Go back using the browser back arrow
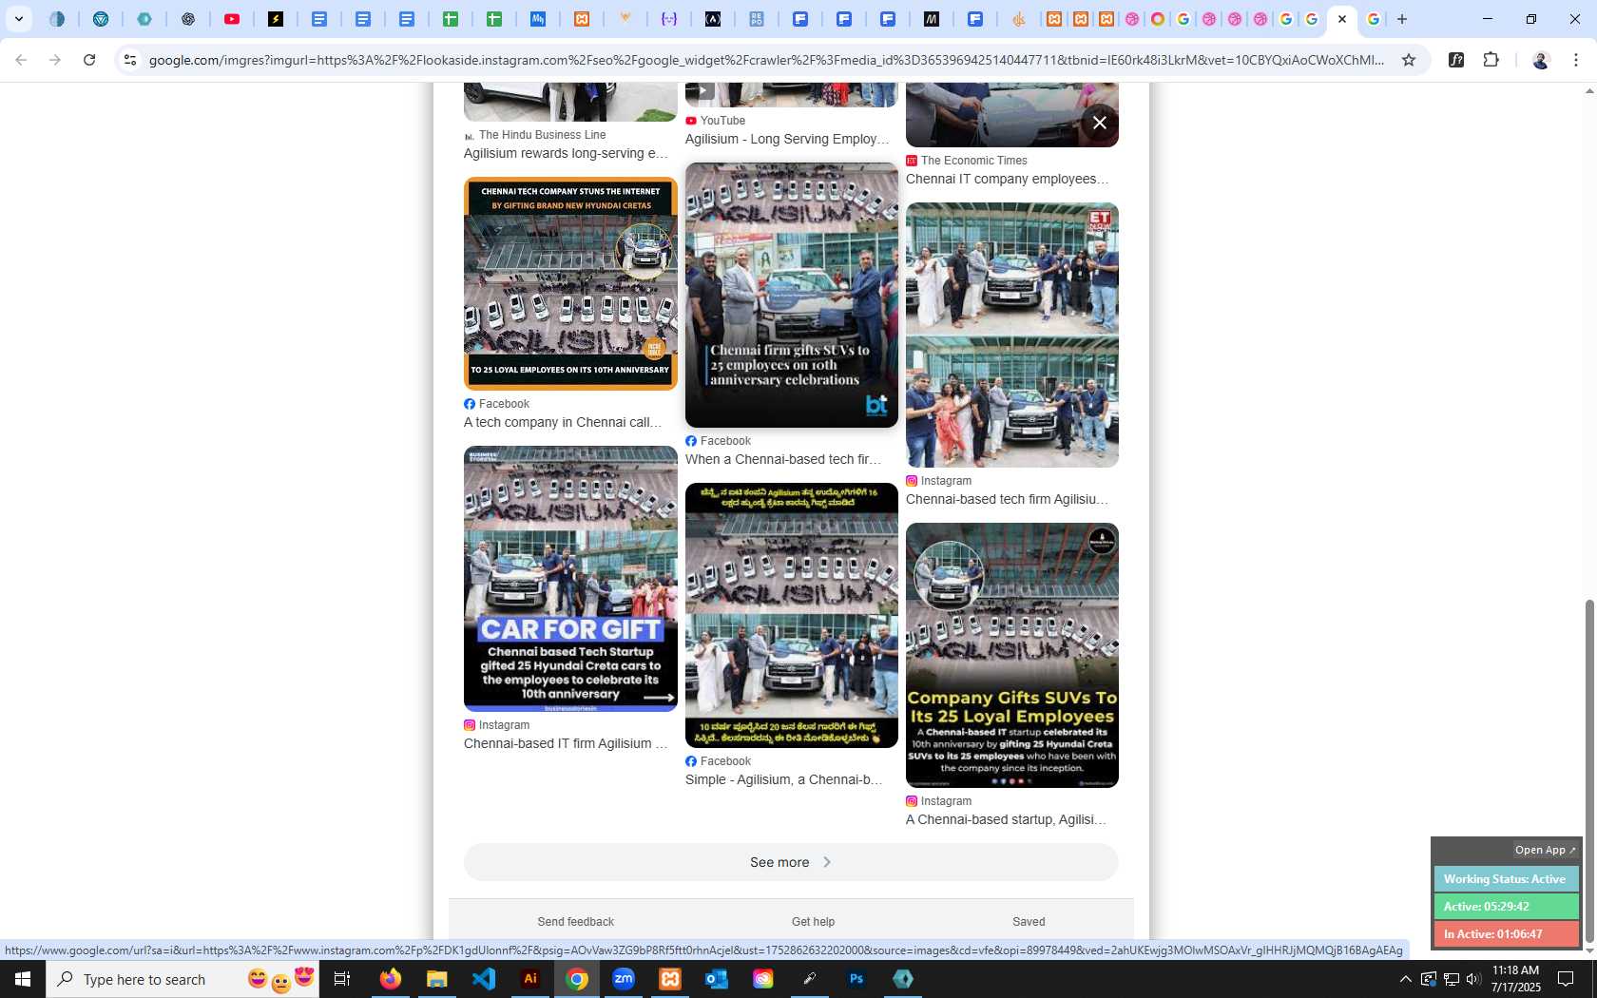The width and height of the screenshot is (1597, 998). click(21, 60)
